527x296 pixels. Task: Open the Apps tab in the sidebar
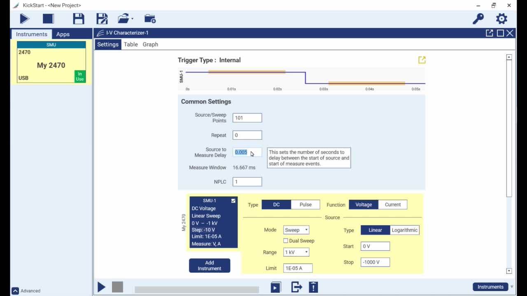point(63,34)
